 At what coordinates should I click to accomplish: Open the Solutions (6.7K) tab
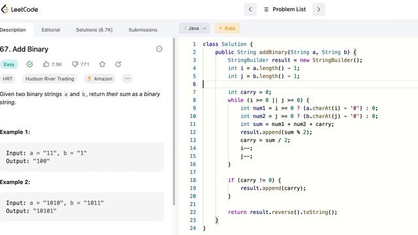click(x=94, y=30)
